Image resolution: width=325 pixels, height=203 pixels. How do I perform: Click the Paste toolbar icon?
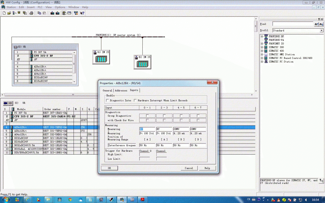tap(44, 13)
